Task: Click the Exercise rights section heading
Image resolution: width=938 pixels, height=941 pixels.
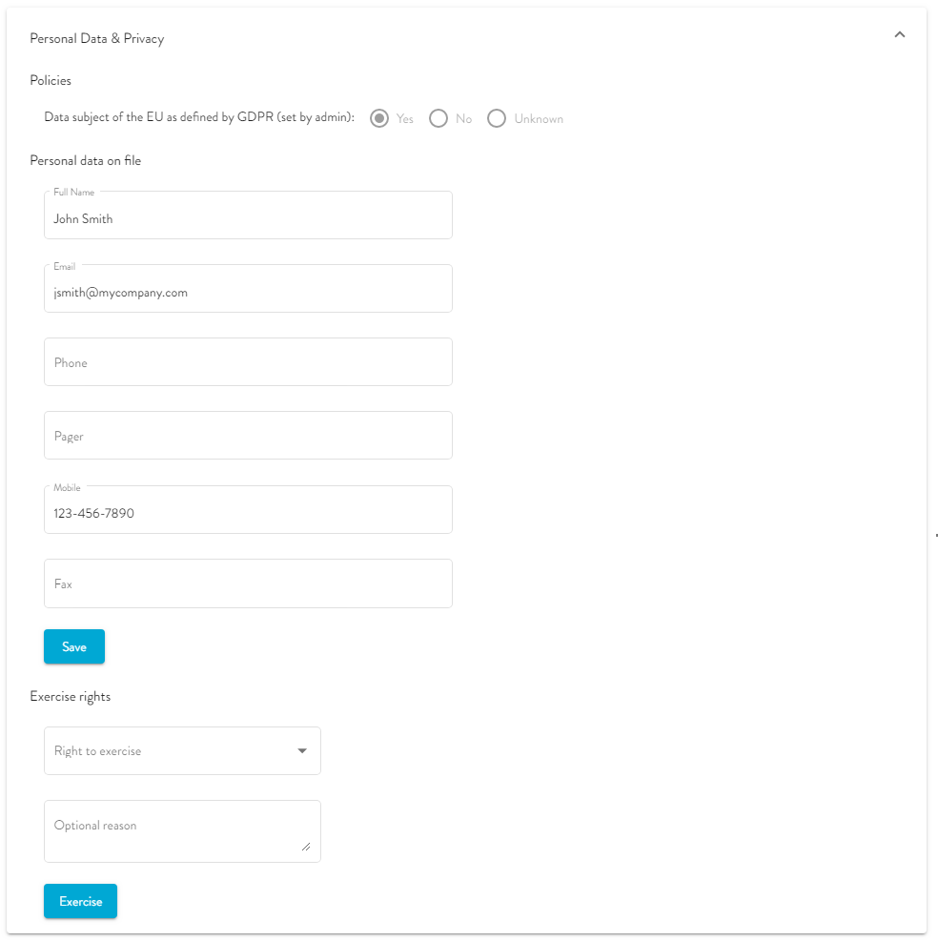Action: point(71,697)
